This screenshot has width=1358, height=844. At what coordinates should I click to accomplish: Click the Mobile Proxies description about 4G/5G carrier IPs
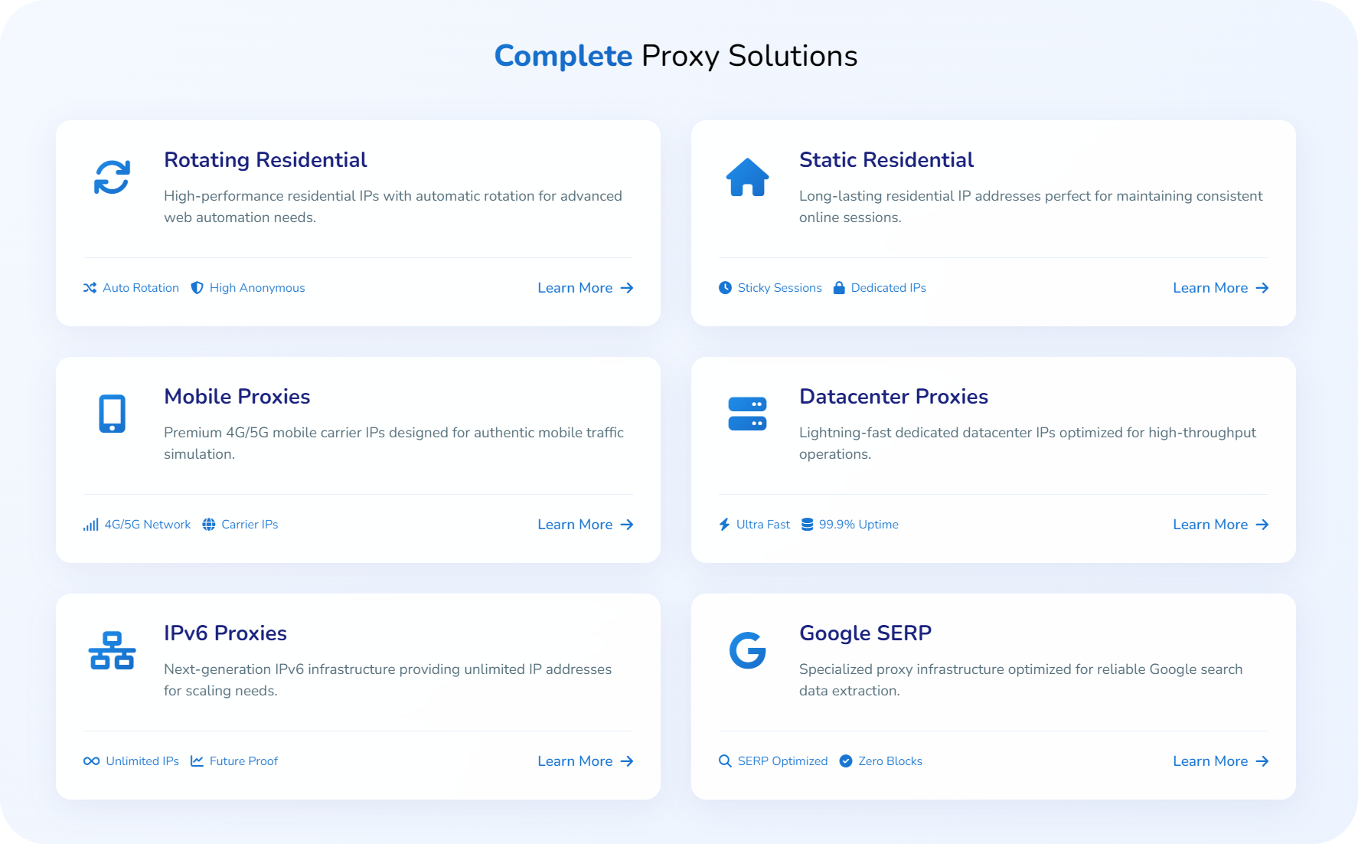pyautogui.click(x=393, y=443)
